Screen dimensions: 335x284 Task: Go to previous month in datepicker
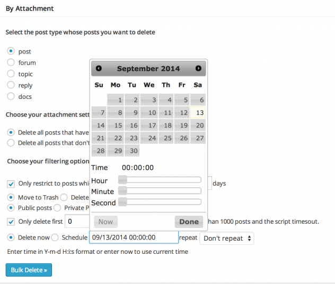click(99, 68)
